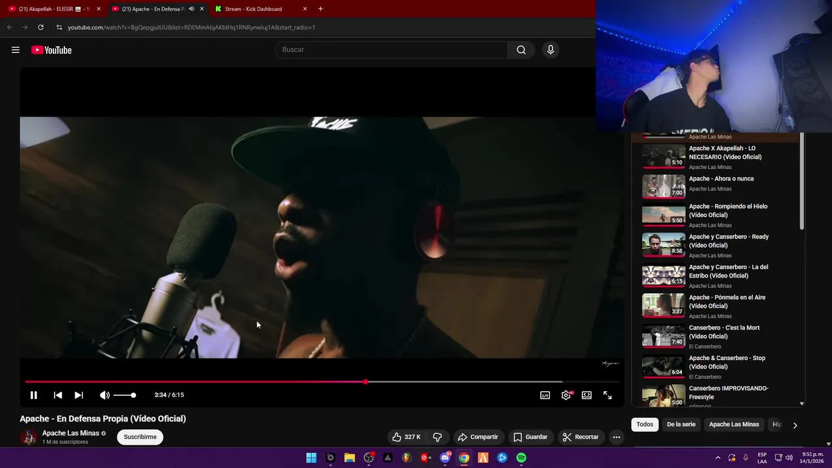
Task: Show hidden system tray icons
Action: tap(718, 458)
